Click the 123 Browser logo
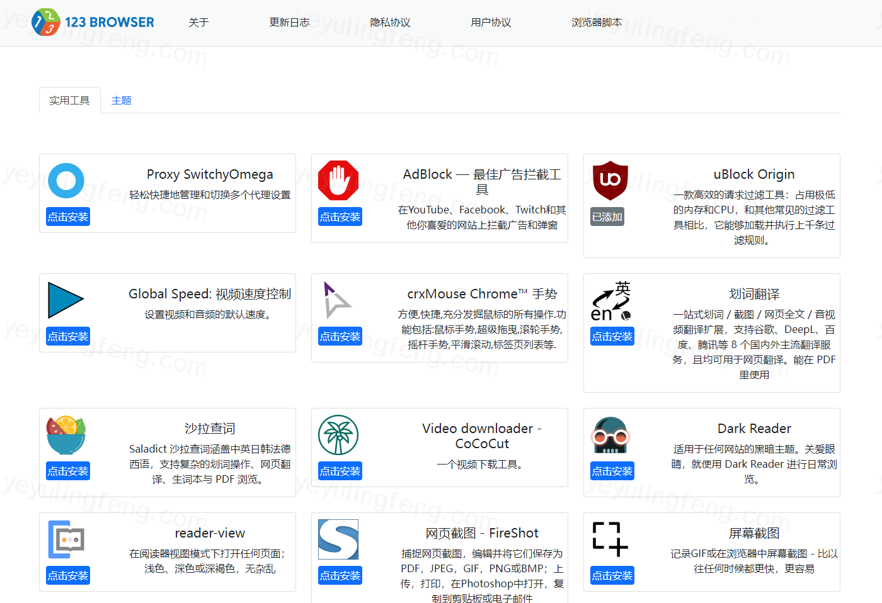Screen dimensions: 882x603 coord(93,22)
